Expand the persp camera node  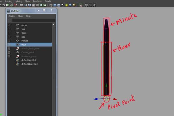click(x=9, y=25)
